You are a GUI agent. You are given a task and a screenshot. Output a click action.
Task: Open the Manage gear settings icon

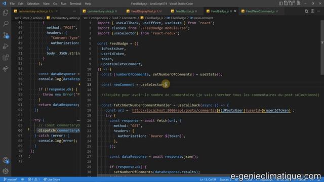[x=6, y=171]
